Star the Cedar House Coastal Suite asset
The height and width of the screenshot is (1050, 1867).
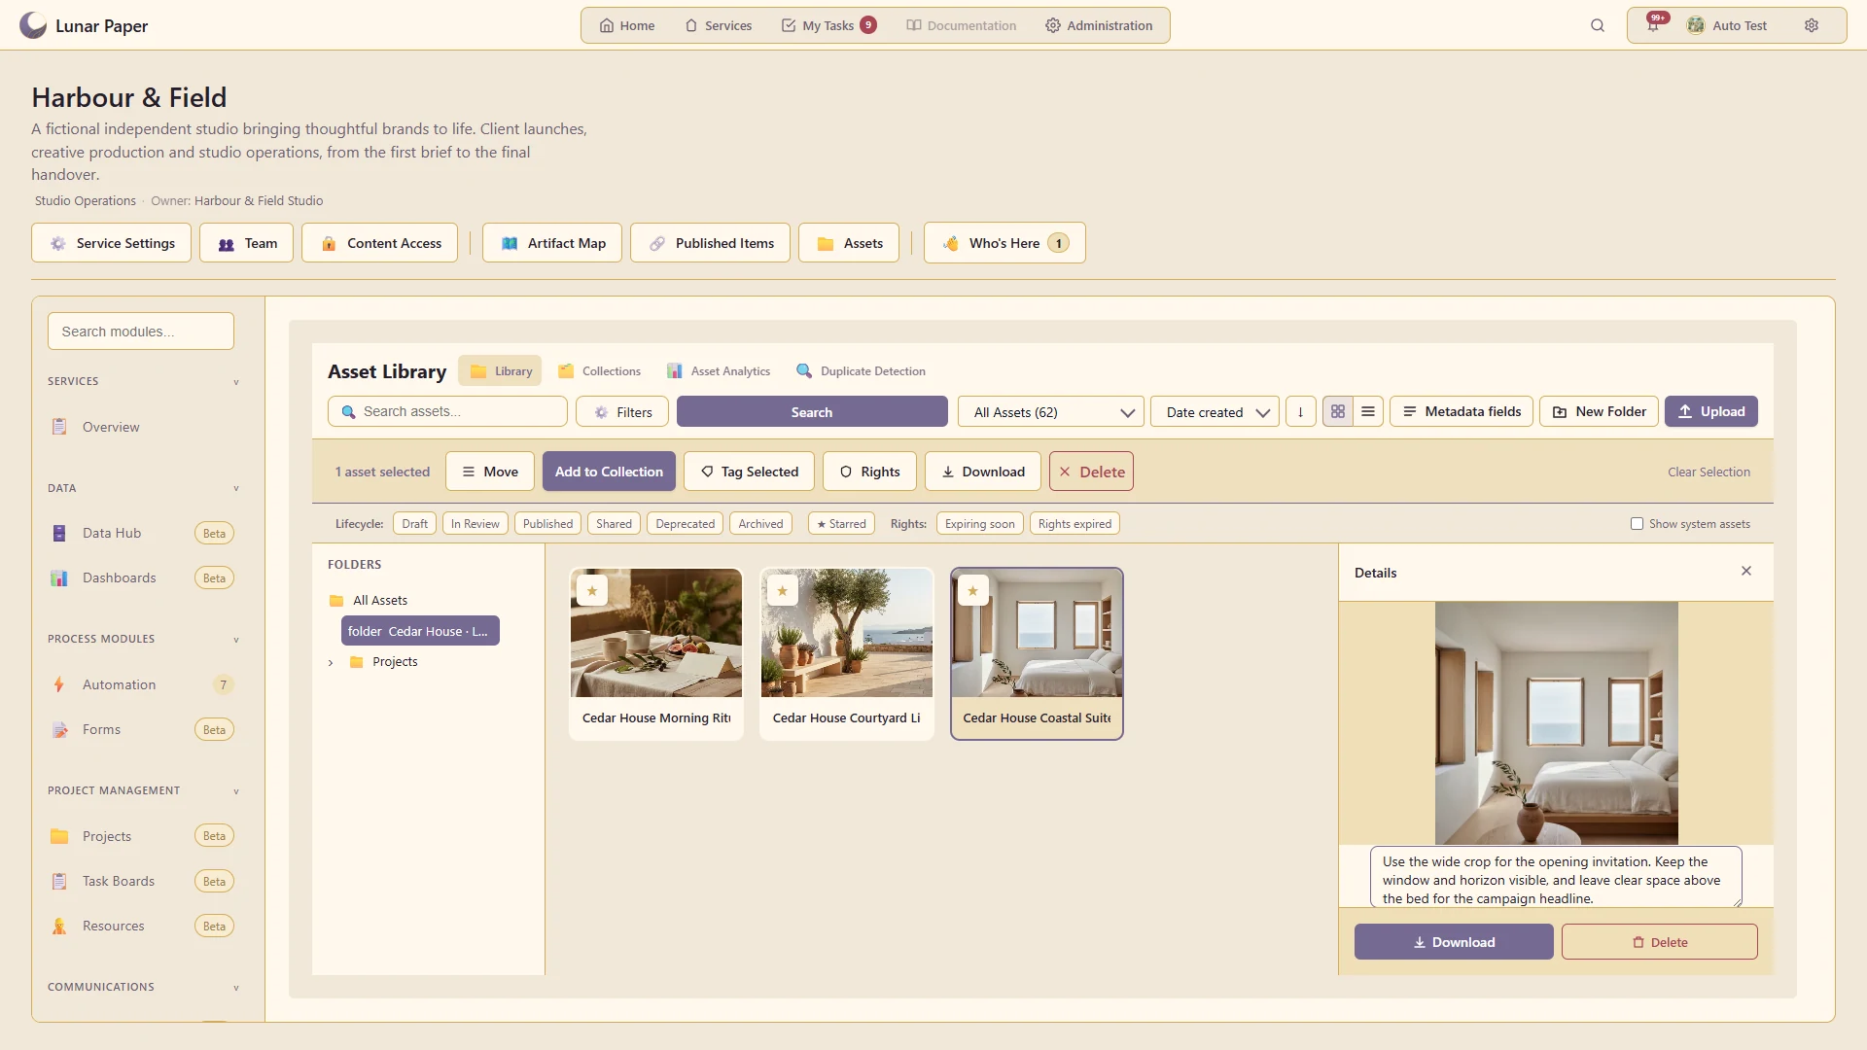pos(973,591)
